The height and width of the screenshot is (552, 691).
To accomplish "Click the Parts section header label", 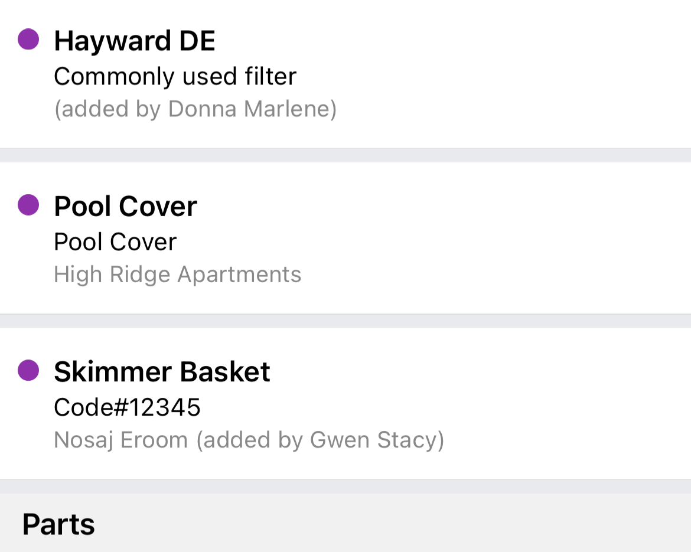I will (58, 524).
